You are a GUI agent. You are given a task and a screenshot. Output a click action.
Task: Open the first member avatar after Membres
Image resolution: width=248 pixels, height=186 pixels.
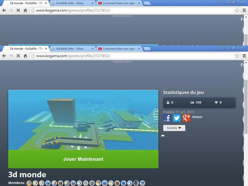click(29, 183)
